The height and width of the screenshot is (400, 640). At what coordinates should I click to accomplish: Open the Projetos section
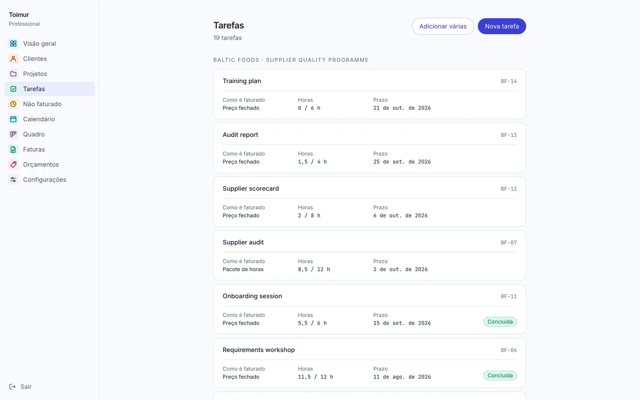pos(50,74)
